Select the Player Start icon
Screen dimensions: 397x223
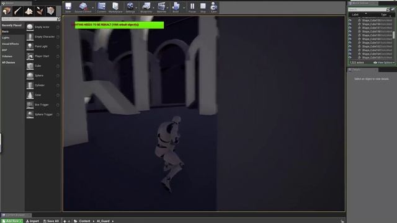(x=30, y=56)
